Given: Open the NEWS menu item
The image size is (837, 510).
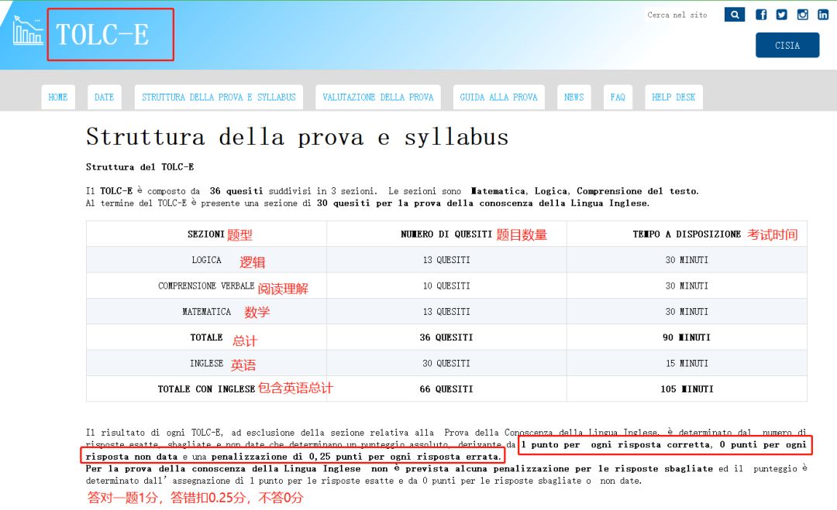Looking at the screenshot, I should pyautogui.click(x=573, y=97).
